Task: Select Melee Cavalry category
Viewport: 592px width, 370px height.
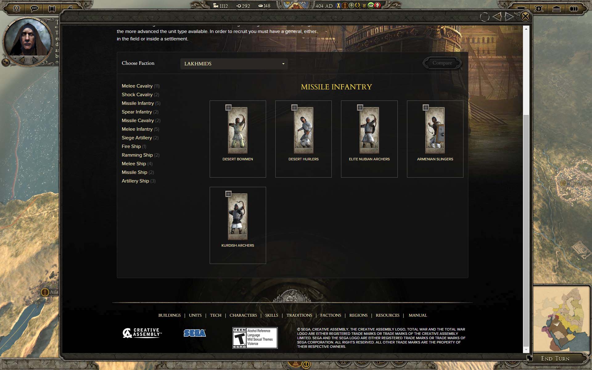Action: [141, 86]
